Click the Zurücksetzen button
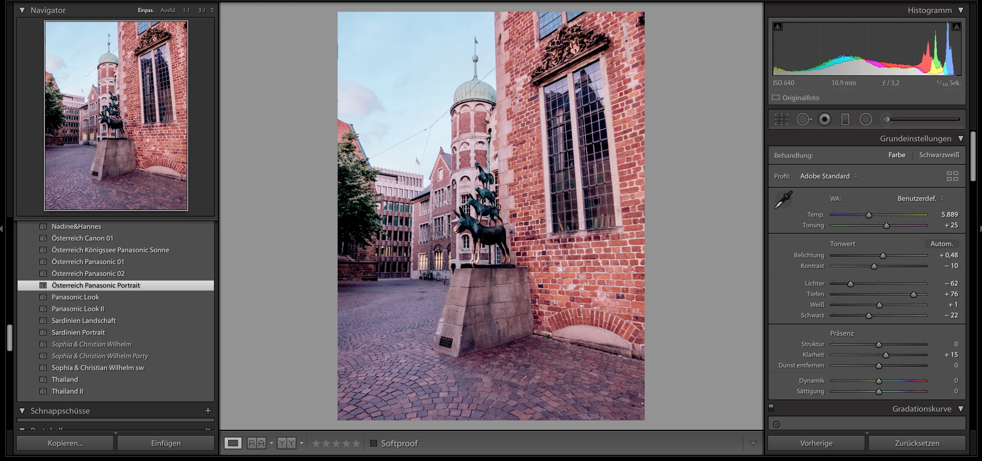This screenshot has height=461, width=982. [x=917, y=443]
